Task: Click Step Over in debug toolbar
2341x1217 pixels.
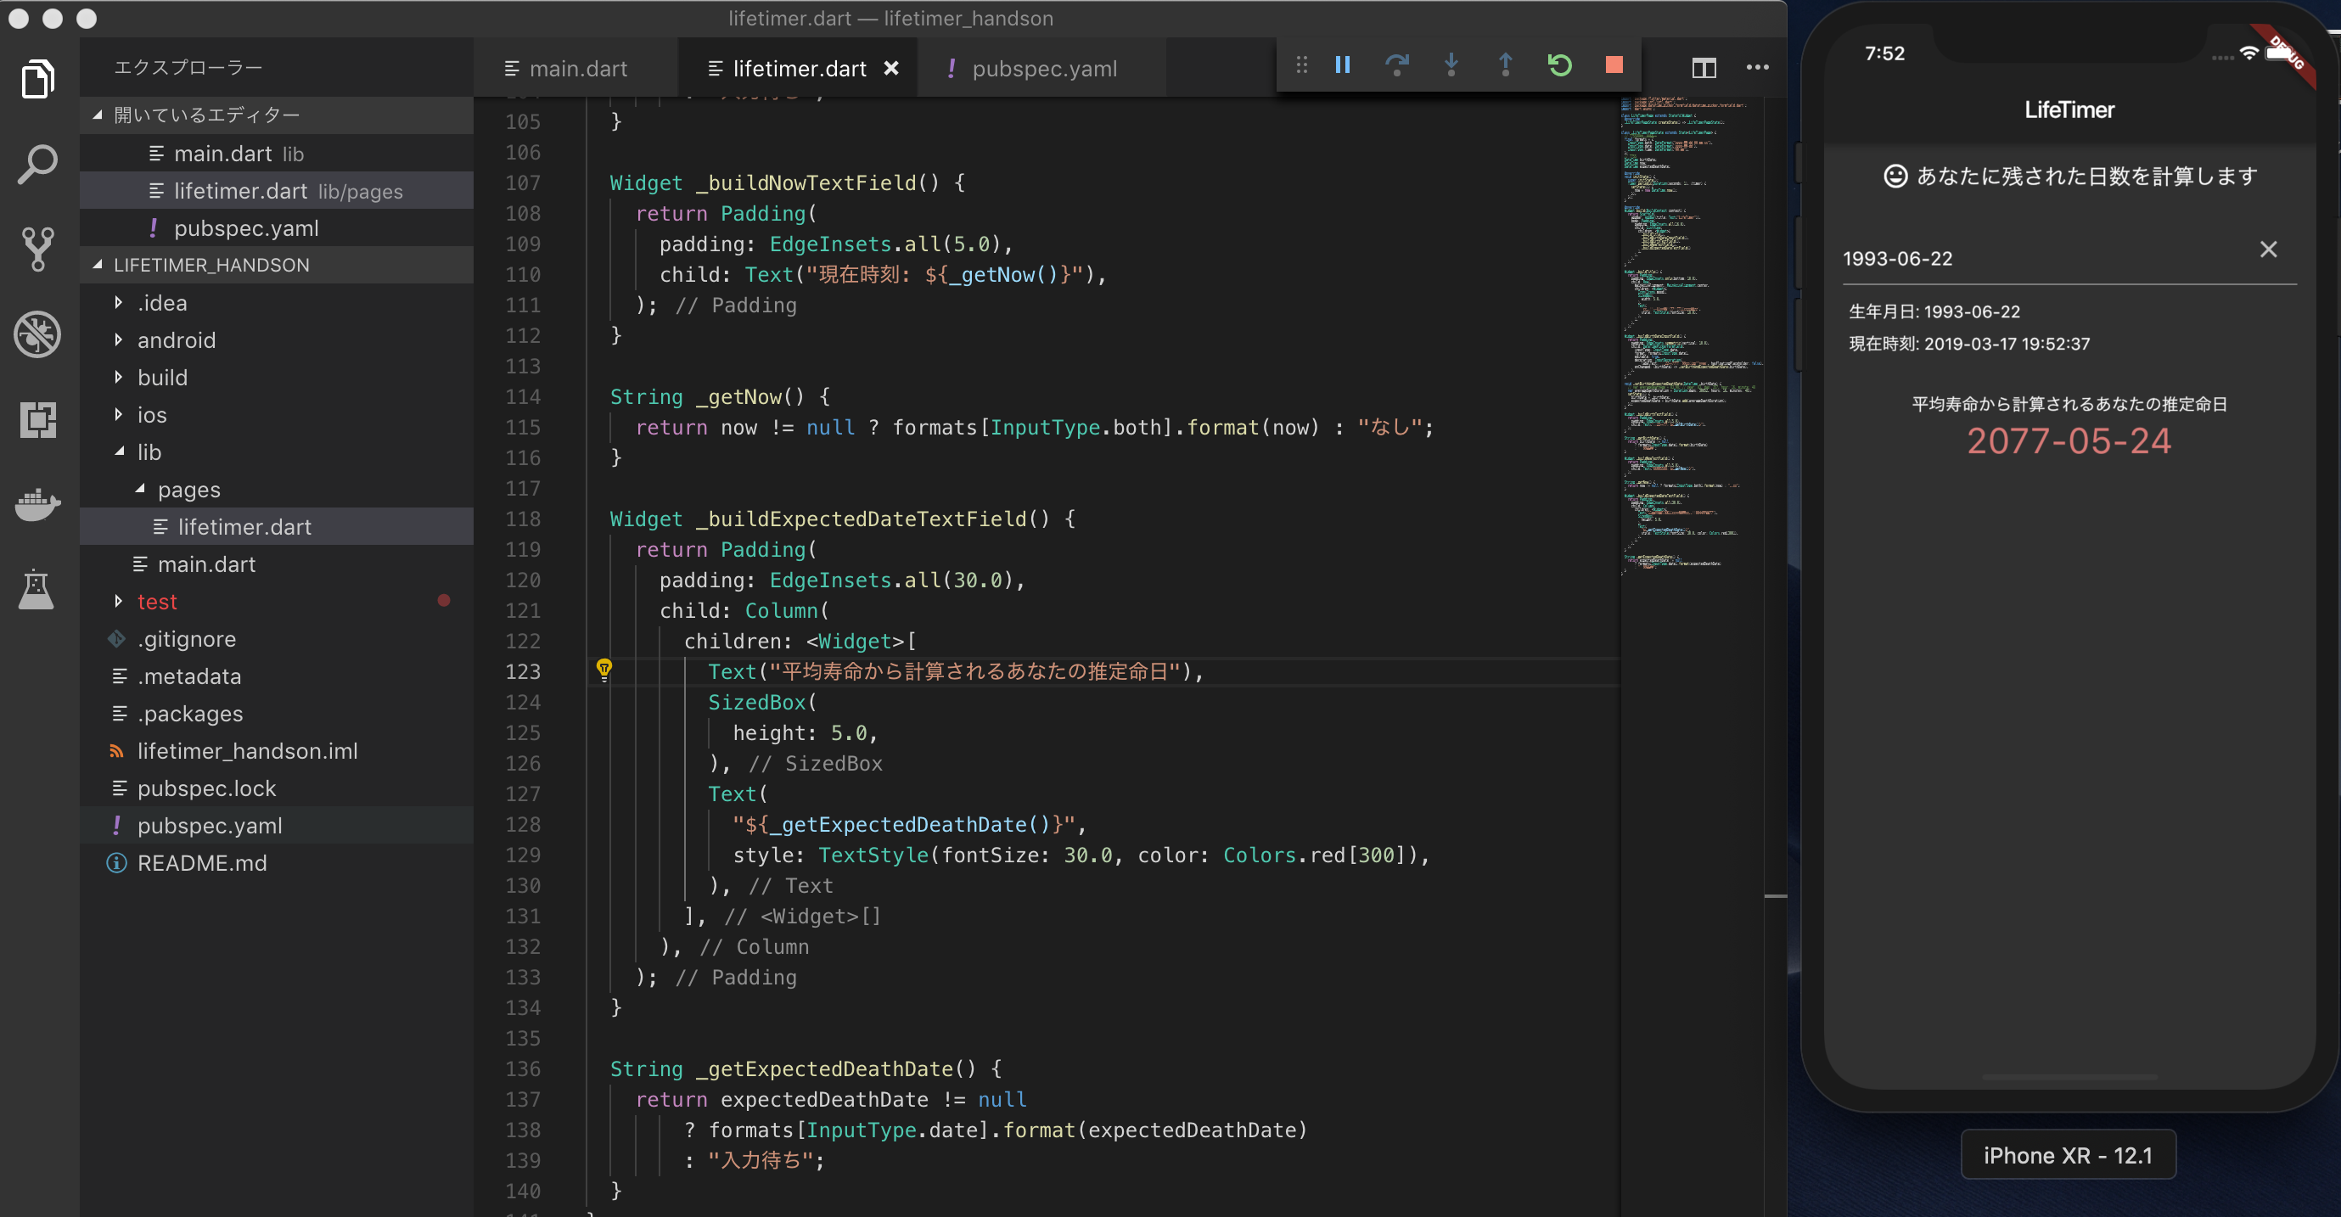Action: pos(1397,64)
